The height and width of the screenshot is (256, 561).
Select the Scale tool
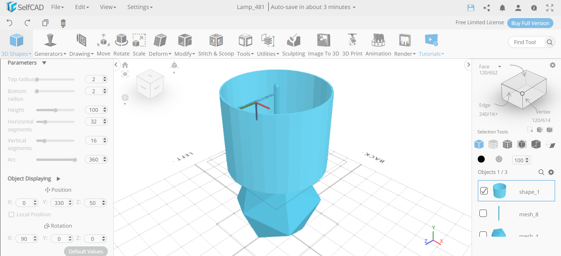[139, 45]
